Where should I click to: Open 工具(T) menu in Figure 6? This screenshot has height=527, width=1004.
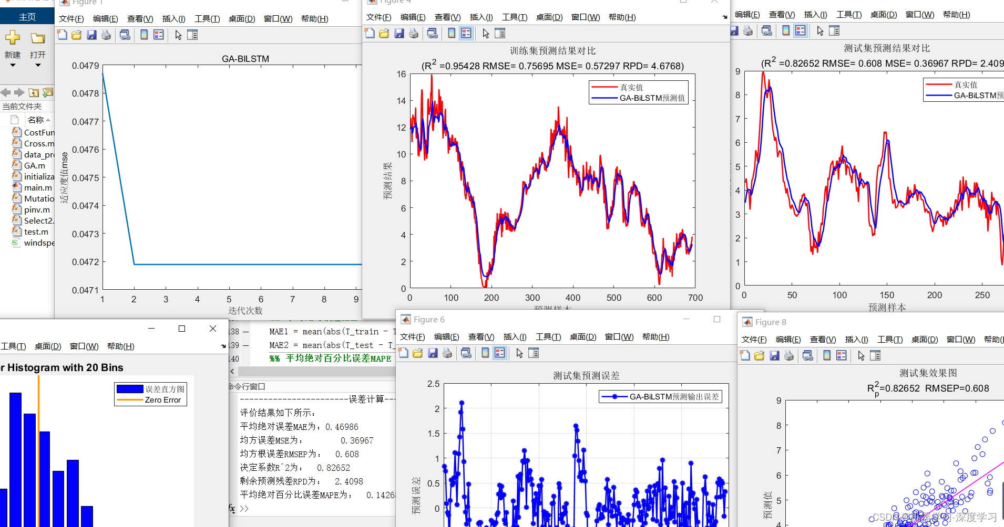coord(548,337)
